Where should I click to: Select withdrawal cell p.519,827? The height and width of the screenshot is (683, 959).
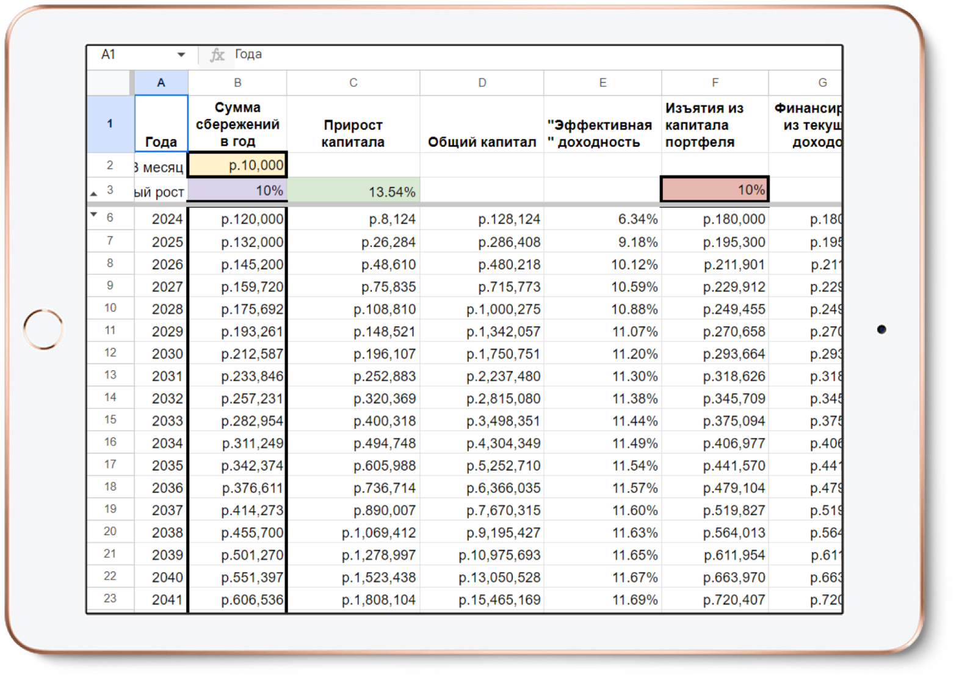[715, 510]
